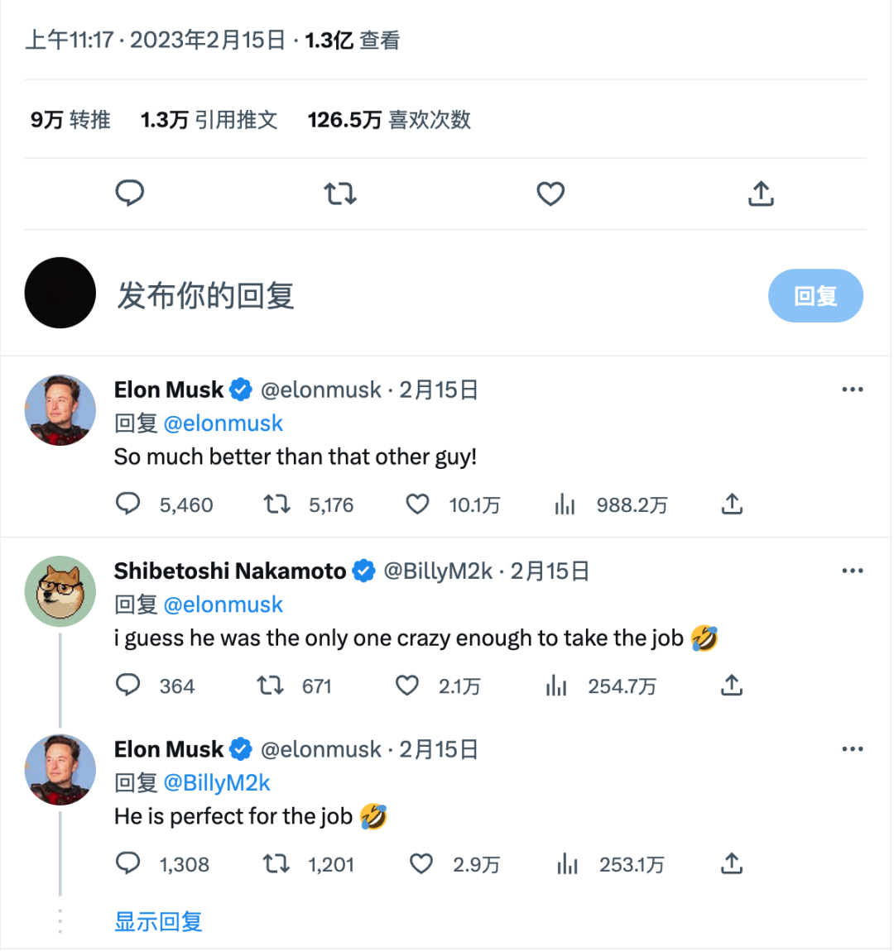Image resolution: width=894 pixels, height=951 pixels.
Task: Open the share icon on the main tweet
Action: pos(761,194)
